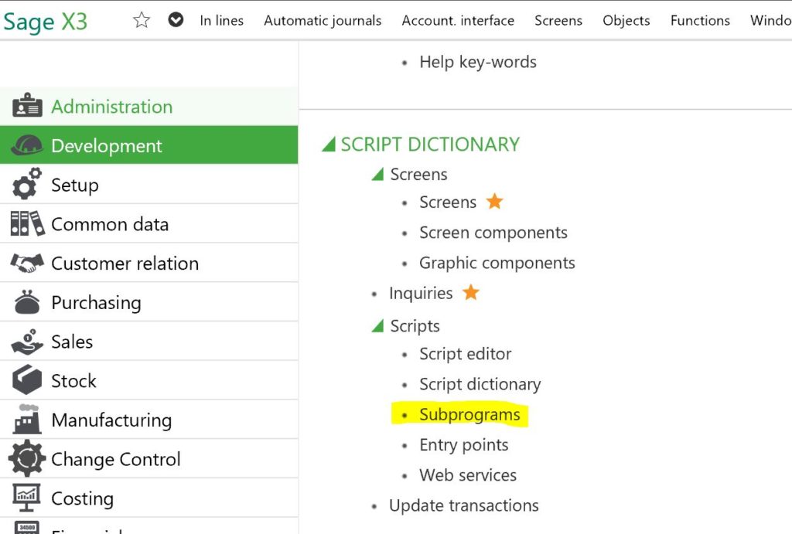This screenshot has height=534, width=792.
Task: Open the Objects menu in top bar
Action: click(626, 21)
